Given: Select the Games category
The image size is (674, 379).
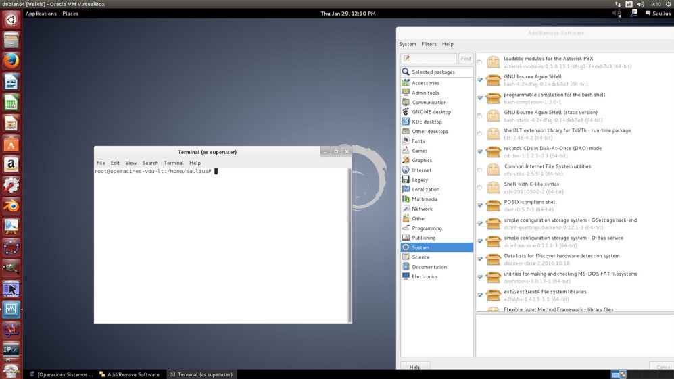Looking at the screenshot, I should coord(419,151).
